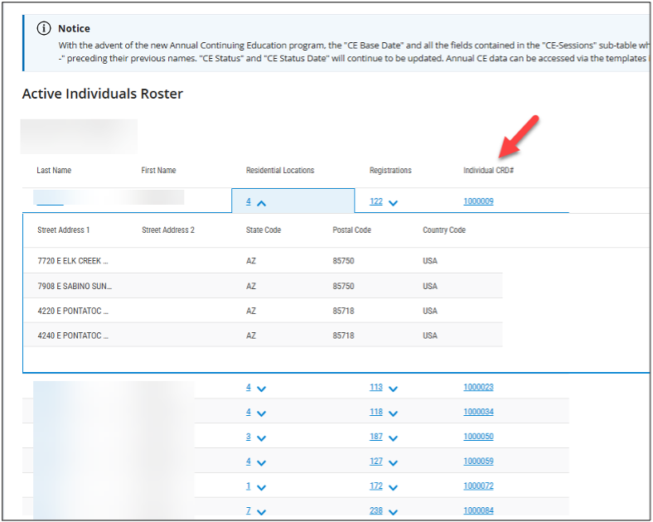Click the Notice info icon

click(x=43, y=29)
